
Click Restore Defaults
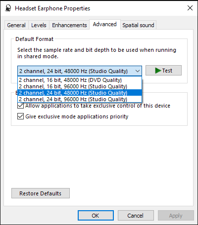(x=41, y=193)
